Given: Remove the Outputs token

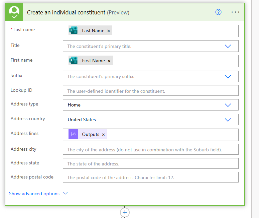Looking at the screenshot, I should coord(104,135).
